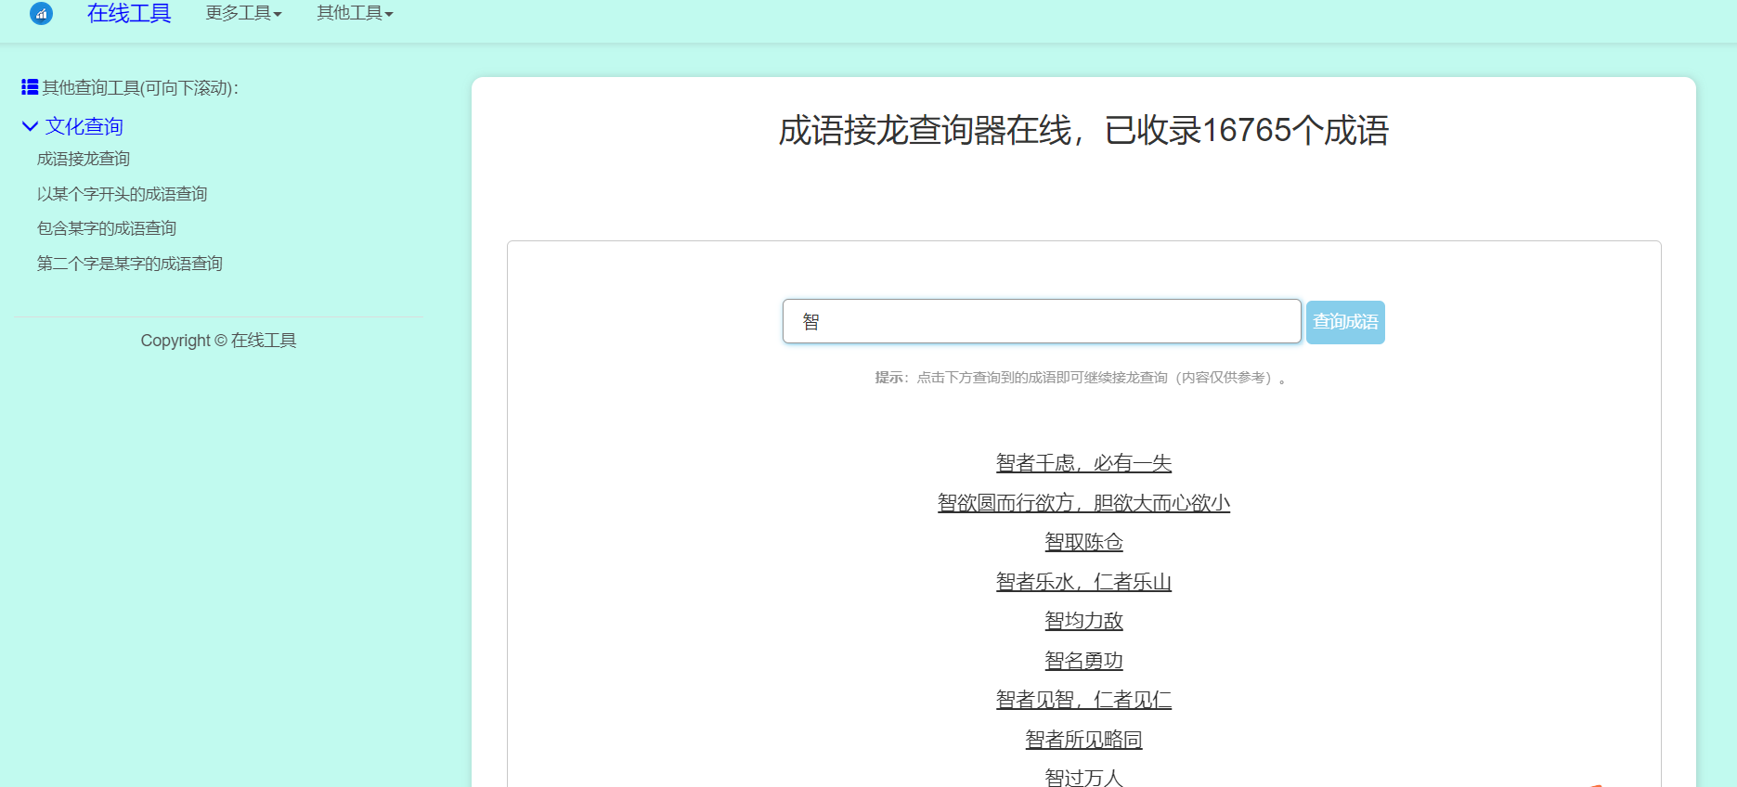
Task: Focus the idiom search input field
Action: click(x=1041, y=321)
